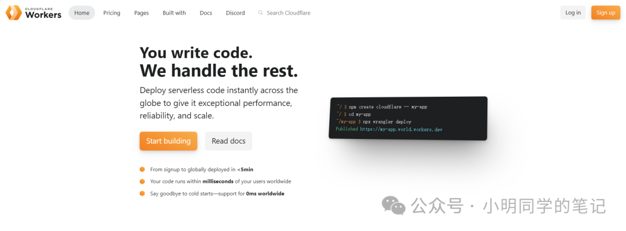Click the orange Sign up button

[x=606, y=13]
